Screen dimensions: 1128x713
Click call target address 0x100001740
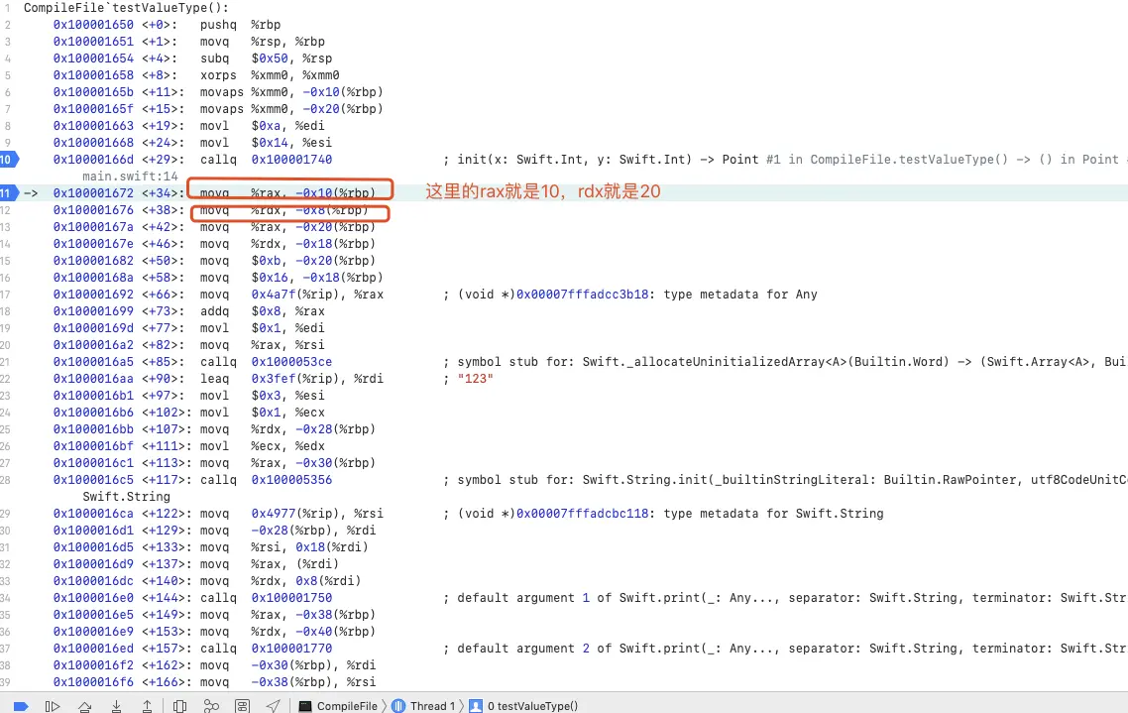point(292,160)
